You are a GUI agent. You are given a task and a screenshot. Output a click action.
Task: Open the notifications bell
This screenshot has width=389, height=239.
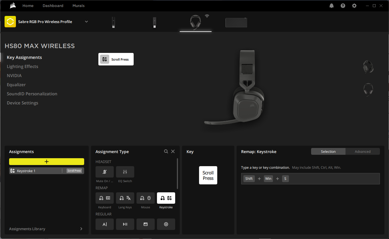[x=332, y=6]
